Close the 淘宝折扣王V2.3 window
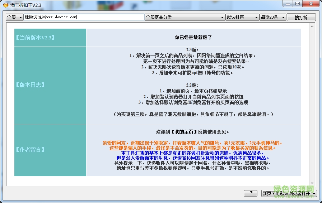The image size is (322, 203). click(x=311, y=4)
